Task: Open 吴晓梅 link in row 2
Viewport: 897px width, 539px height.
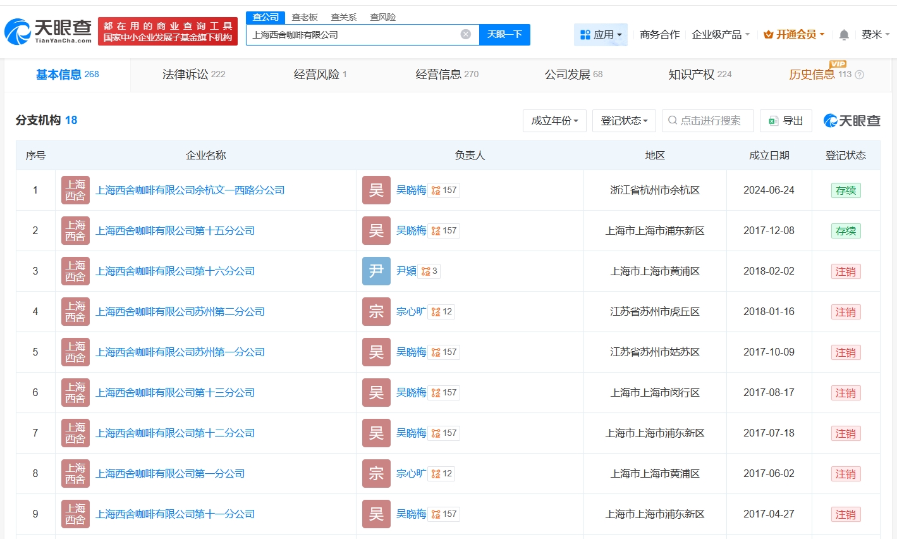Action: [411, 231]
